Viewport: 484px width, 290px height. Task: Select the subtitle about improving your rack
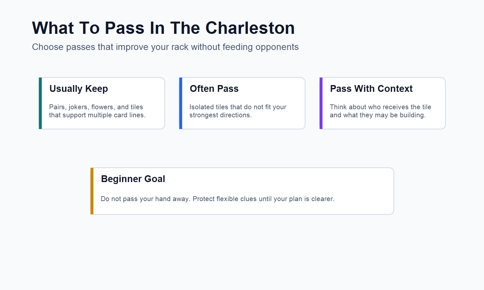[165, 47]
